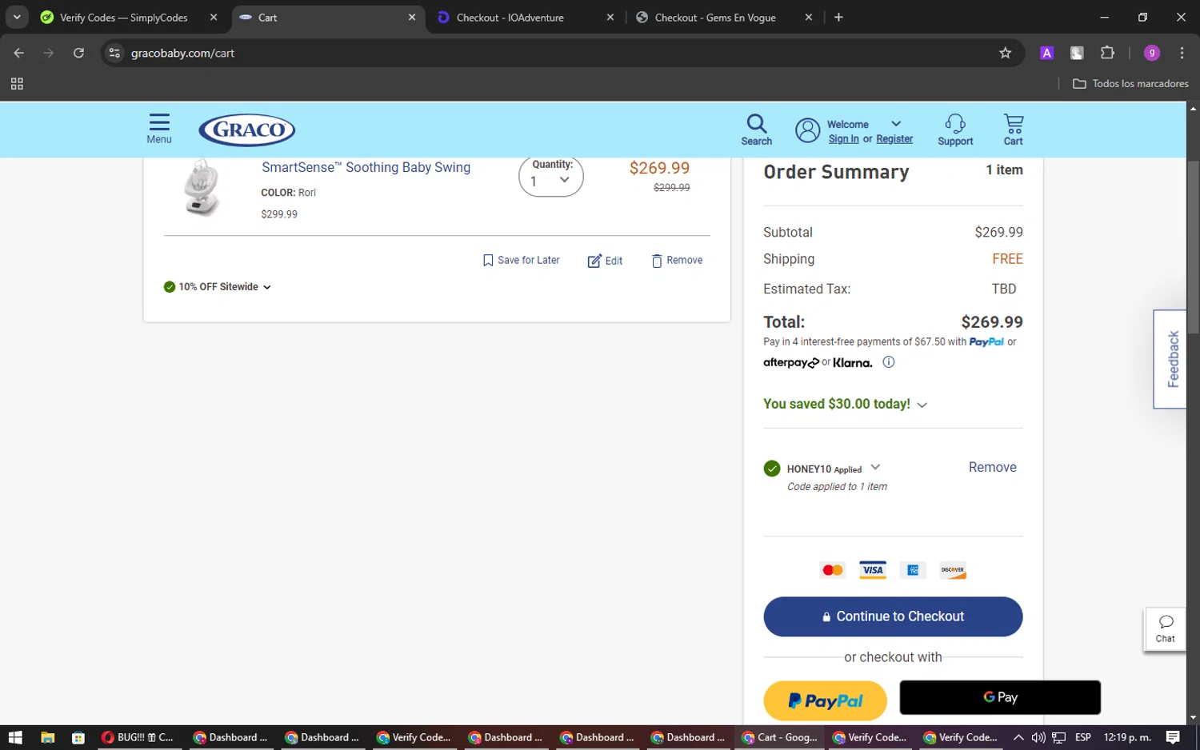This screenshot has height=750, width=1200.
Task: Click the payment options info icon
Action: pos(888,362)
